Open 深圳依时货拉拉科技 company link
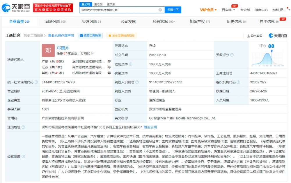This screenshot has height=183, width=291. pyautogui.click(x=88, y=61)
